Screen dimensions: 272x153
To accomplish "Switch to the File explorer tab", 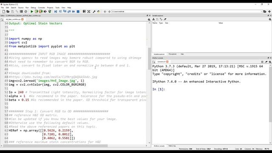I will click(x=173, y=54).
